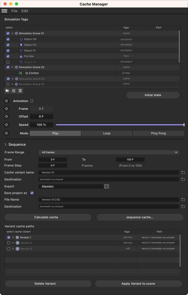The image size is (188, 295).
Task: Check the Simulation Scene 04 checkbox
Action: (8, 84)
